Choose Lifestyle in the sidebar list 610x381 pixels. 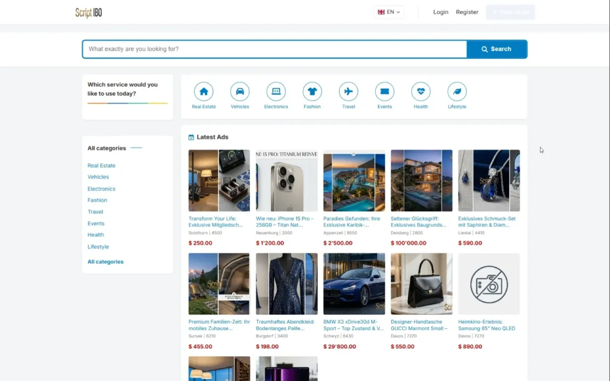[x=98, y=247]
